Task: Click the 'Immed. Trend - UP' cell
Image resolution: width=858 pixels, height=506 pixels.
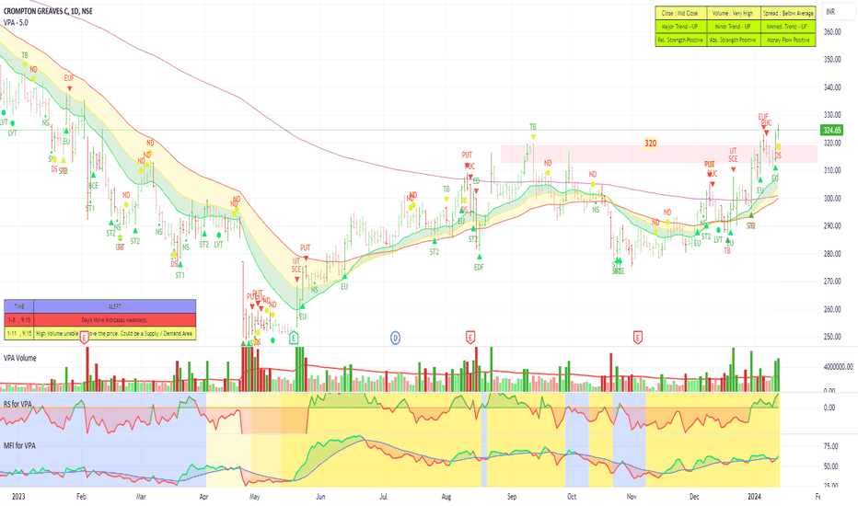Action: point(789,27)
